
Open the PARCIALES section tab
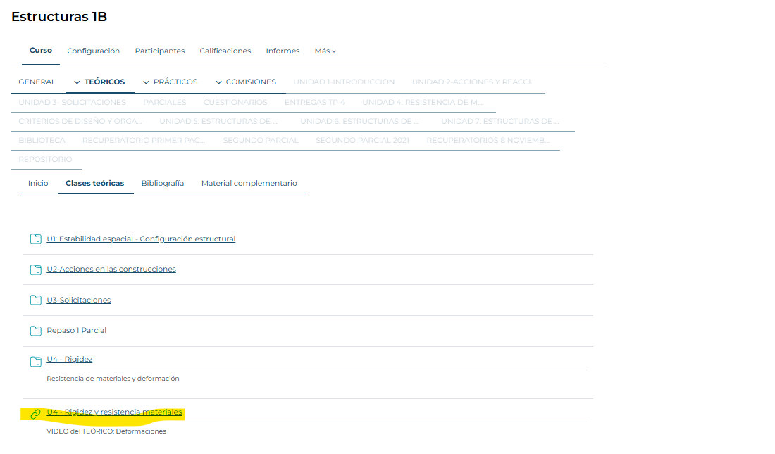(x=165, y=102)
